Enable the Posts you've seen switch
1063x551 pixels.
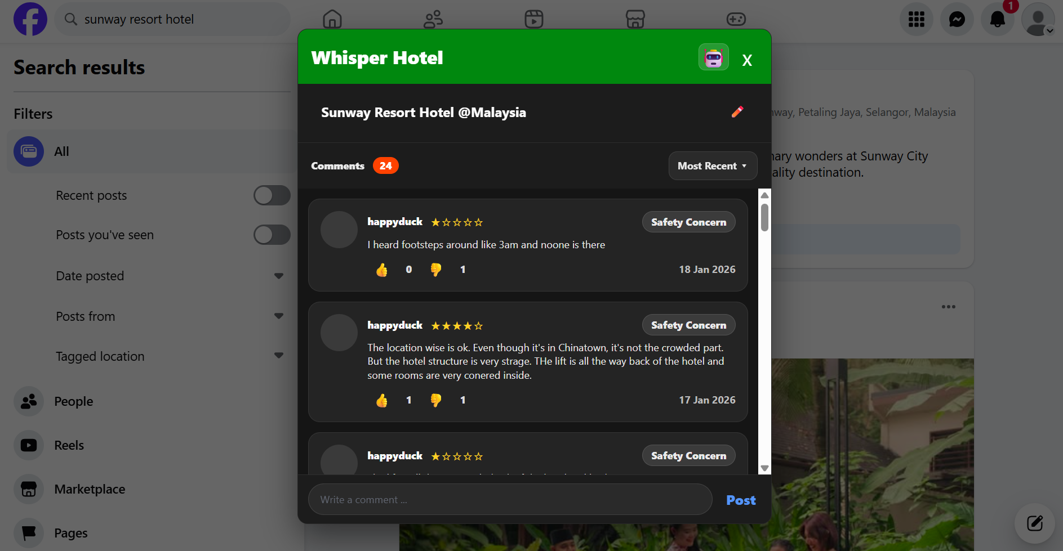tap(272, 235)
